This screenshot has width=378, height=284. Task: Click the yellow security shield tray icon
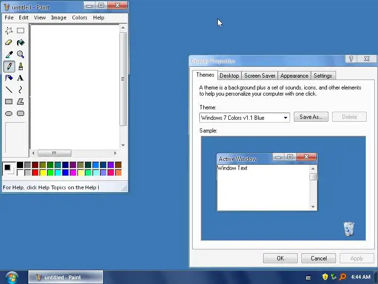click(x=325, y=277)
